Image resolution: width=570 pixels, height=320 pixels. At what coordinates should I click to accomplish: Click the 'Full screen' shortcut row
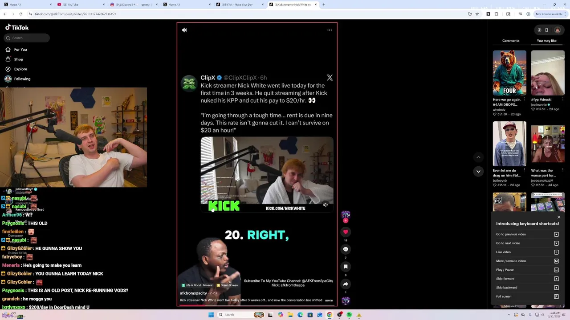coord(527,296)
